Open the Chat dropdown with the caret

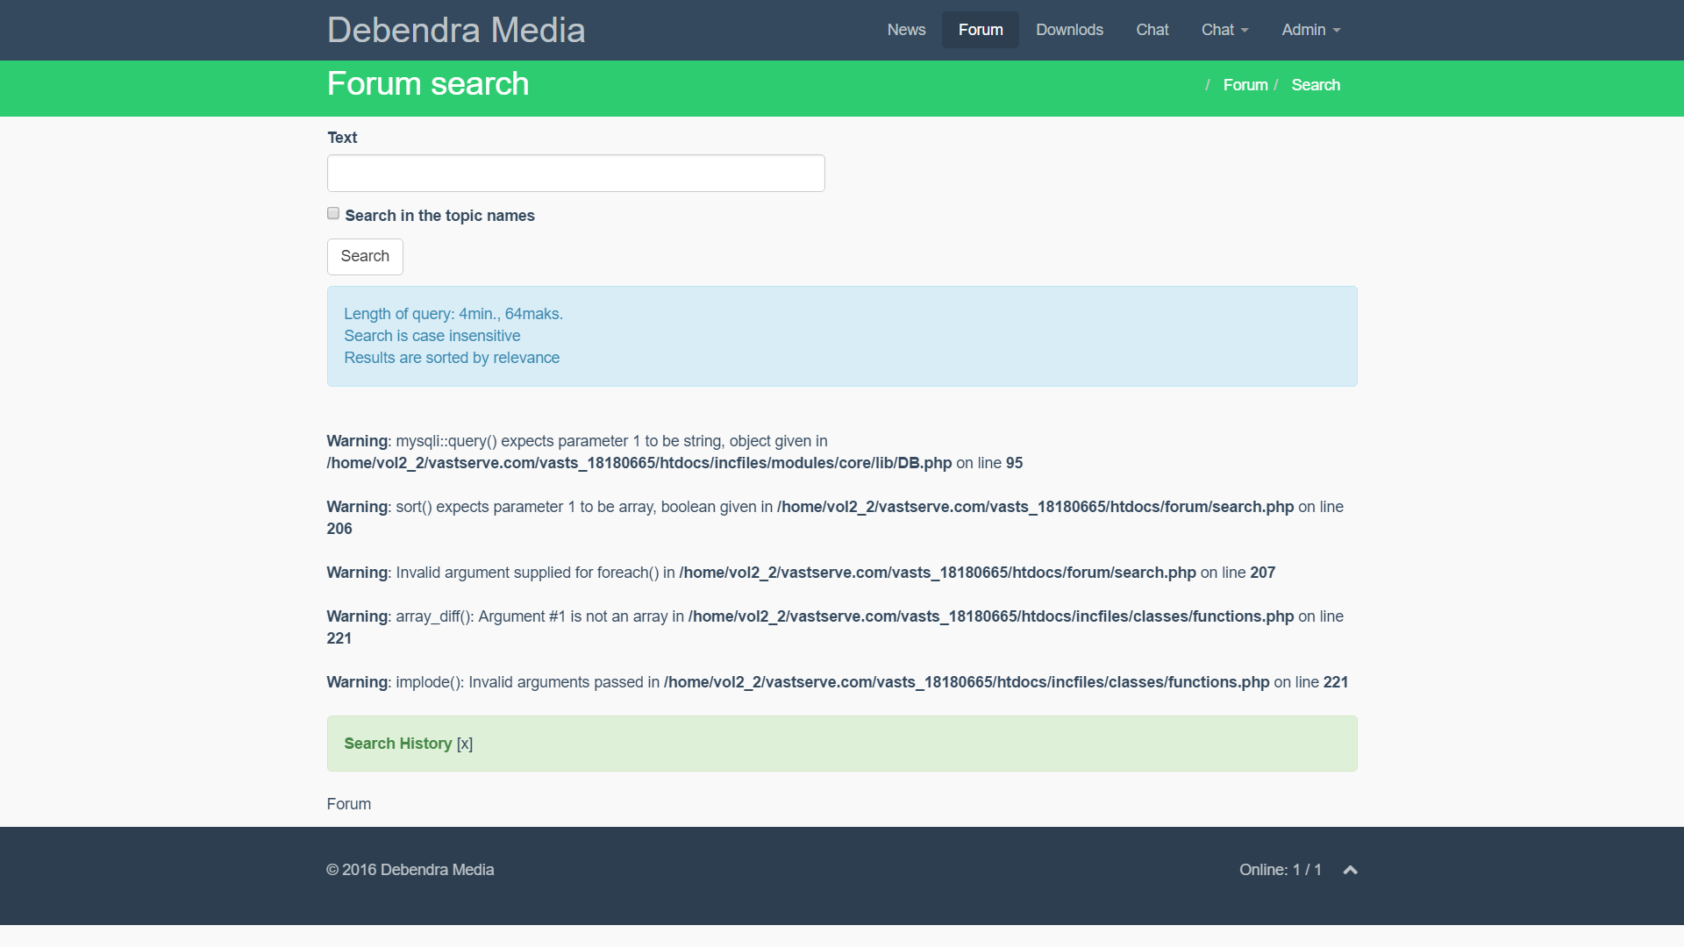(1224, 30)
